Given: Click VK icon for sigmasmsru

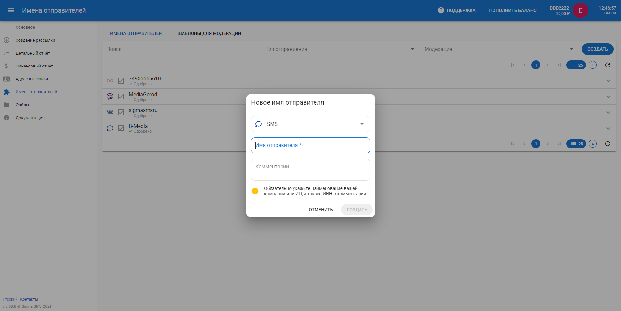Looking at the screenshot, I should [x=110, y=112].
